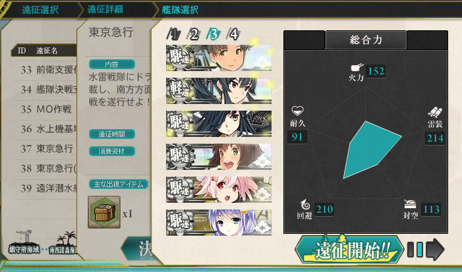Select expedition 35 MO作戦
This screenshot has height=272, width=462.
tap(47, 109)
